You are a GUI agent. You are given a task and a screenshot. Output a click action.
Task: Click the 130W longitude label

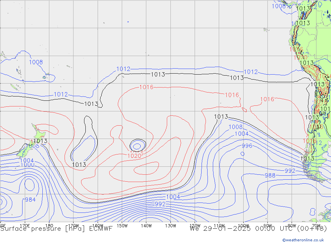(x=170, y=226)
